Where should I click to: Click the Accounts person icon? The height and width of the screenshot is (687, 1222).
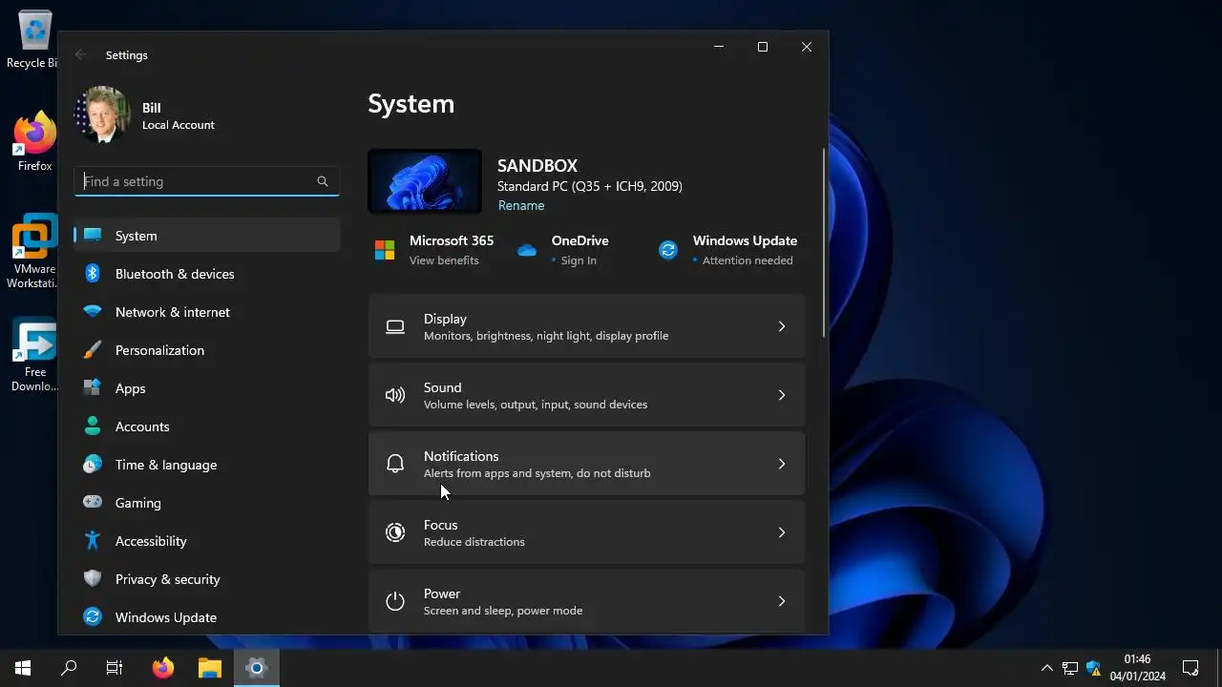tap(93, 426)
